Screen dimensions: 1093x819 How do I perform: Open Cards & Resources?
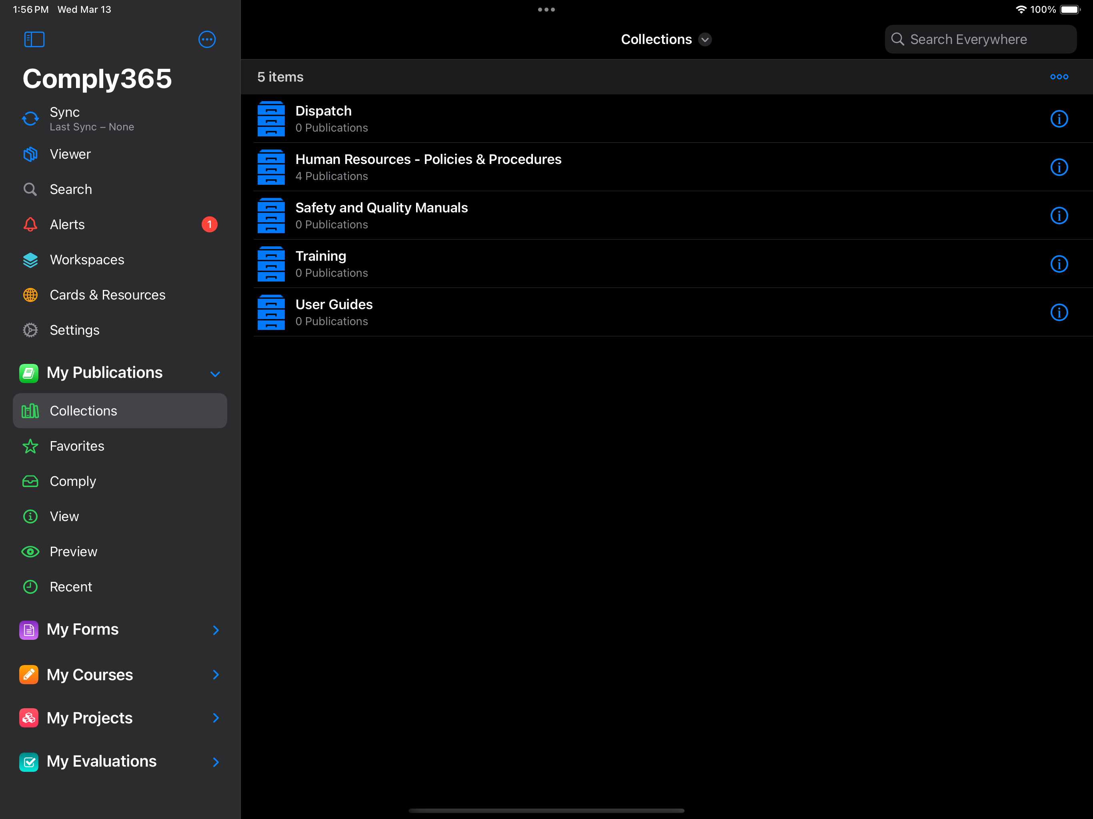[120, 295]
